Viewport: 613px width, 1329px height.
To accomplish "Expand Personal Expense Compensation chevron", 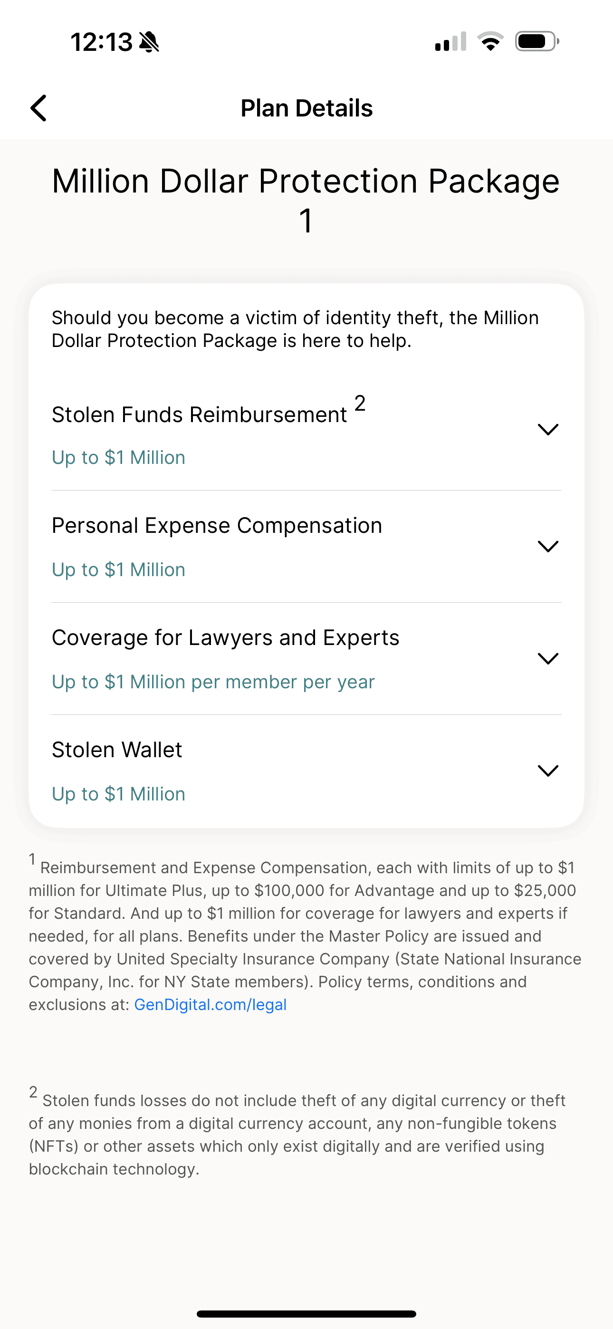I will 548,546.
